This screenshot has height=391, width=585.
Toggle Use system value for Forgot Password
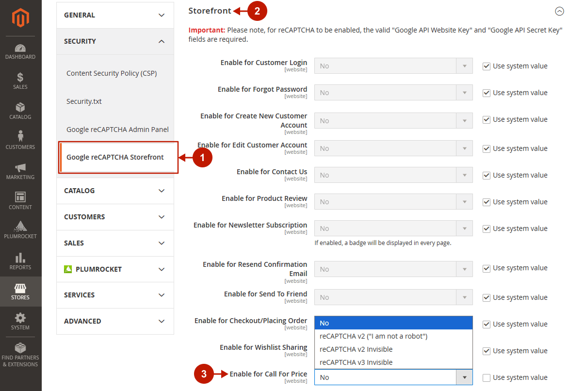pos(487,93)
